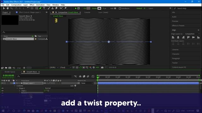Open the resolution (Third) dropdown
The image size is (202, 113).
(66, 67)
